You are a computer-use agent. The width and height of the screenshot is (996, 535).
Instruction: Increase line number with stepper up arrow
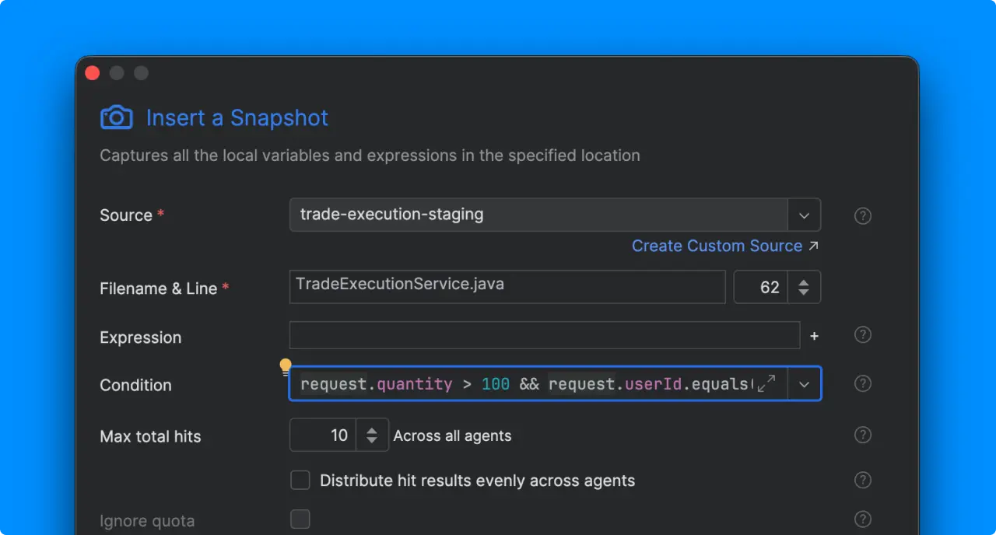point(804,281)
